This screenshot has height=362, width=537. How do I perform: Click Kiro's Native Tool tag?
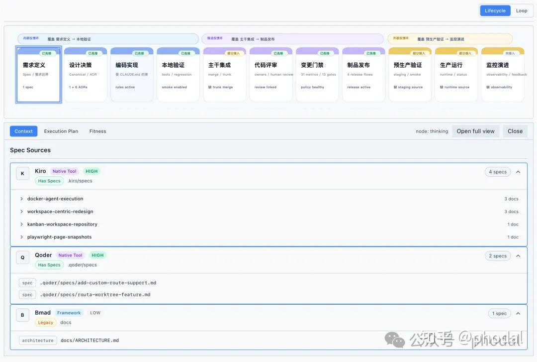pos(64,171)
